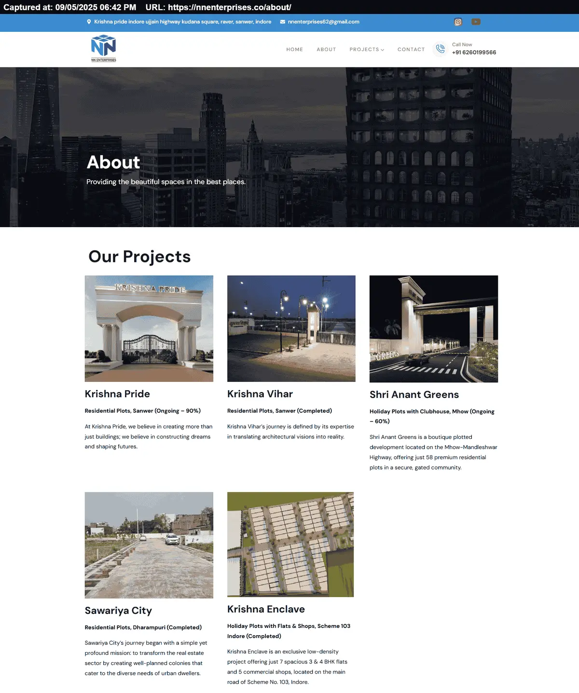Open the YouTube social icon
579x693 pixels.
pyautogui.click(x=476, y=22)
